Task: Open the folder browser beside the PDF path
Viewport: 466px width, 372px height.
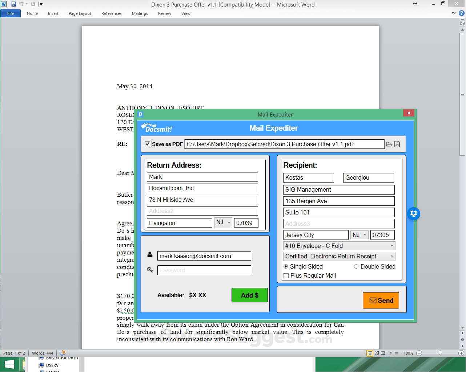Action: (x=389, y=144)
